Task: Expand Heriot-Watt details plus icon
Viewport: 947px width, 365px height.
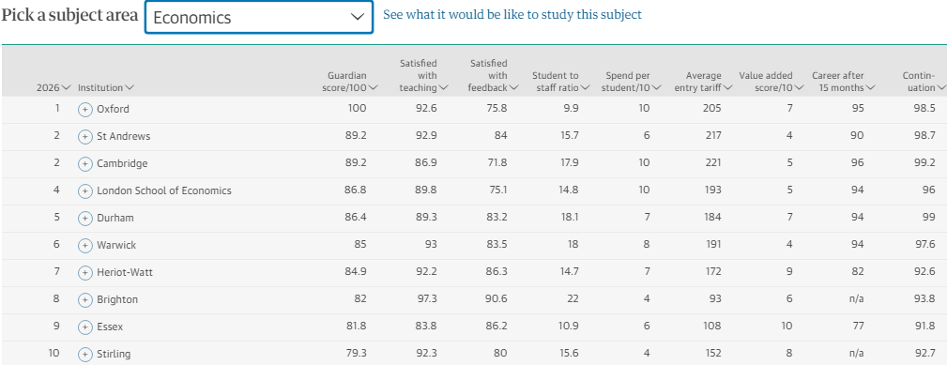Action: pos(85,273)
